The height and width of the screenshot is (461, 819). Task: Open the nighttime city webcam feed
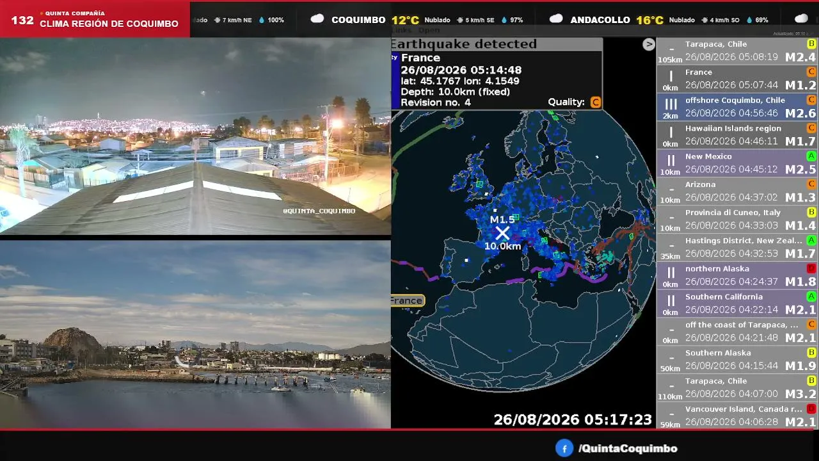coord(195,136)
